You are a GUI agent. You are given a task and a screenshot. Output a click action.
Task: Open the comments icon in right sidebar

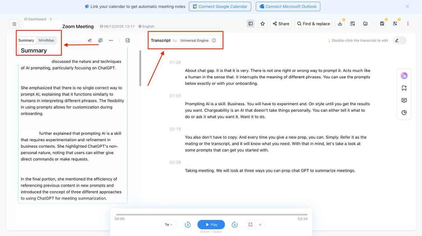(404, 100)
